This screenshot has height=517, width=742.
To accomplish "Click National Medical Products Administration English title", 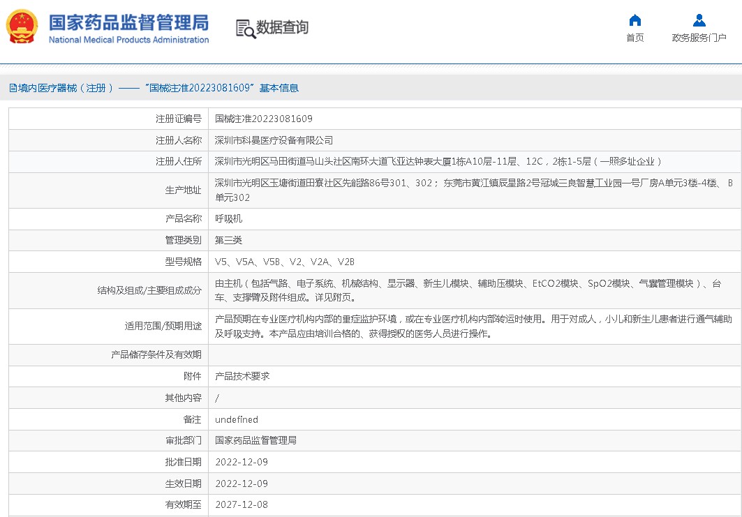I will (128, 40).
